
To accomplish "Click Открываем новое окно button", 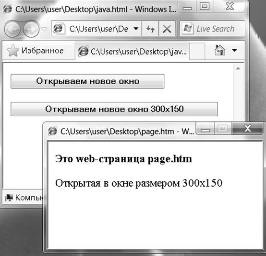I will coord(87,81).
